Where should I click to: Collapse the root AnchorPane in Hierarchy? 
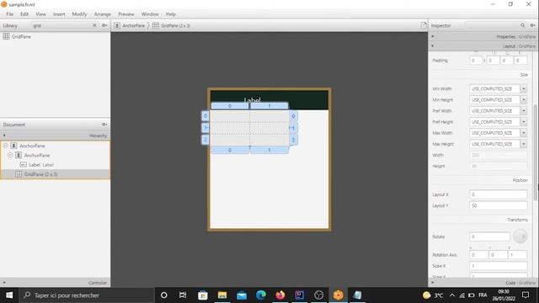[6, 146]
